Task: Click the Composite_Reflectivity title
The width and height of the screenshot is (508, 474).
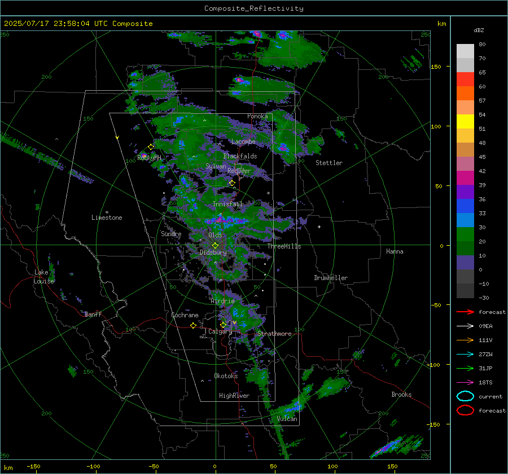Action: (254, 8)
